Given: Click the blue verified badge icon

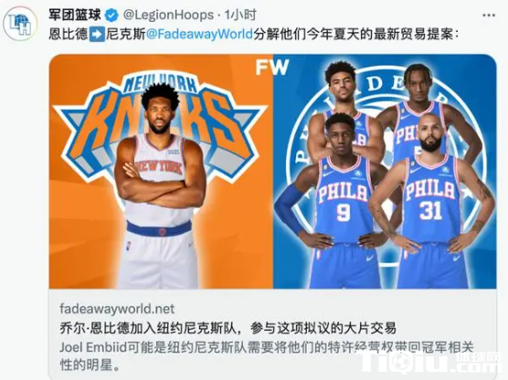Looking at the screenshot, I should pos(112,16).
